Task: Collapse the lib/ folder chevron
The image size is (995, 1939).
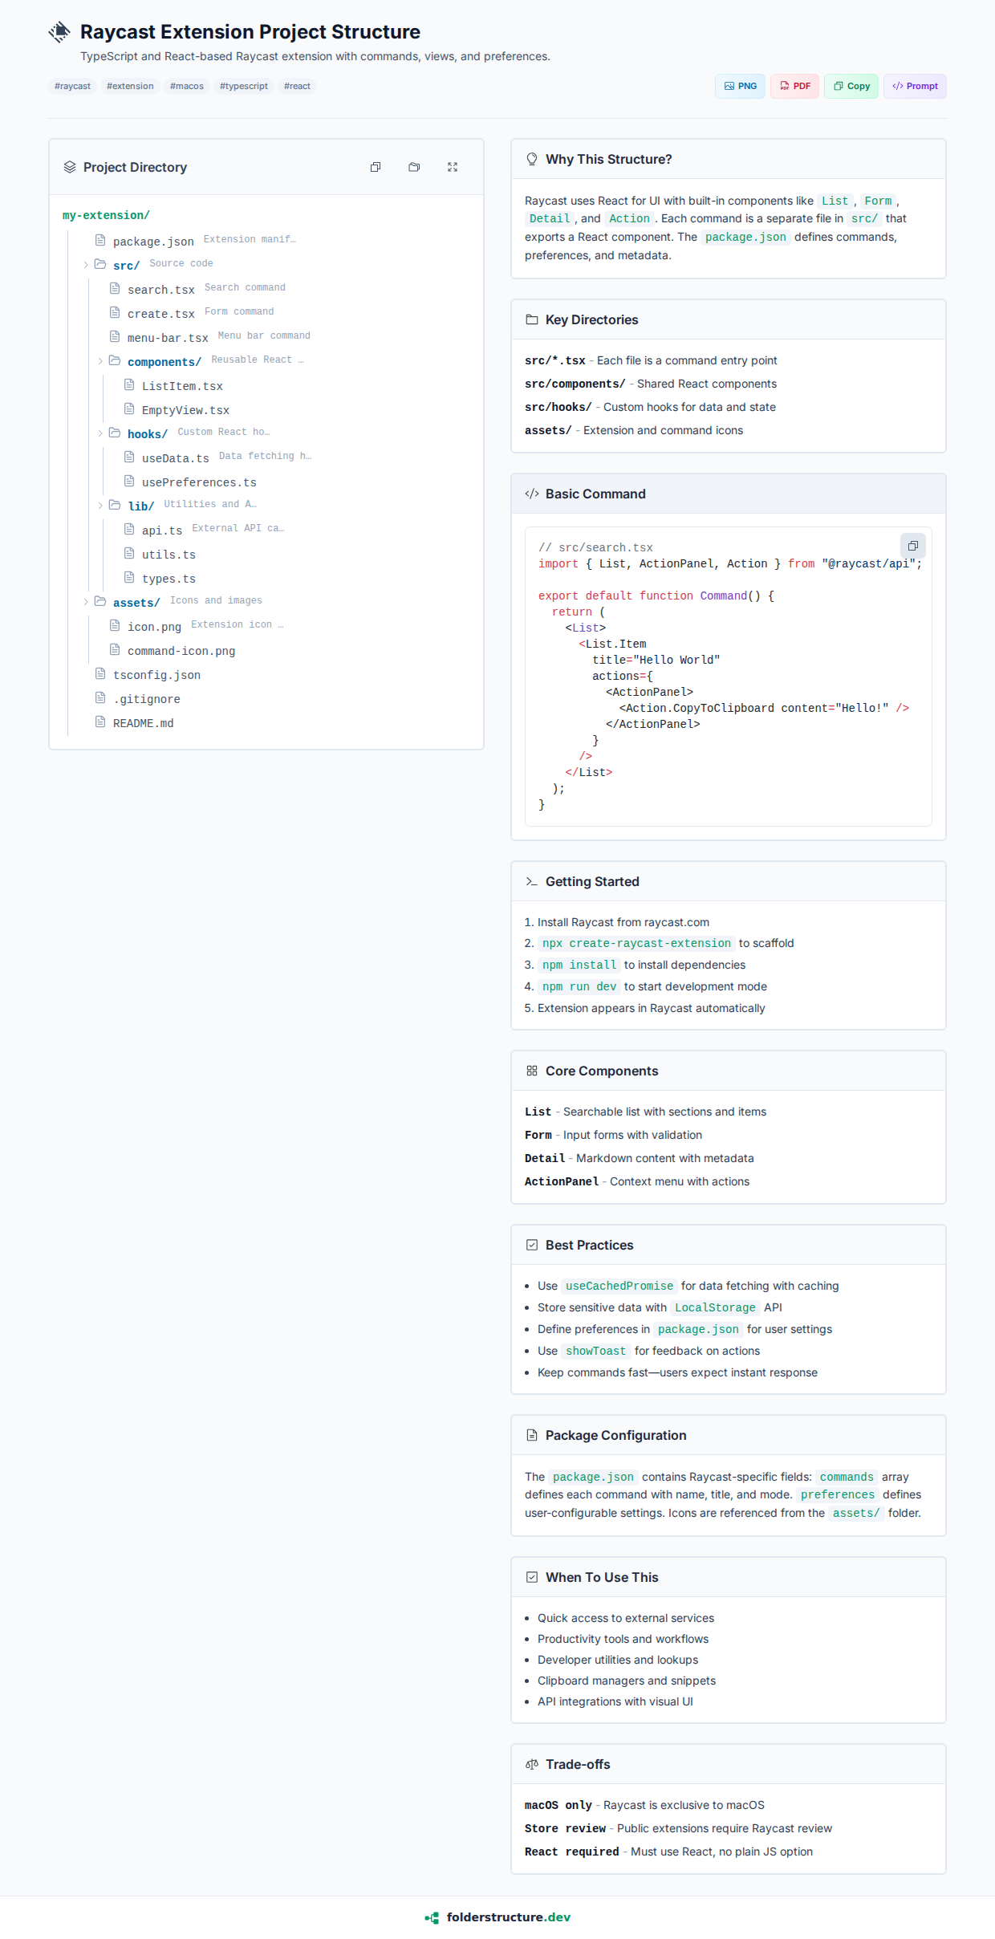Action: point(100,506)
